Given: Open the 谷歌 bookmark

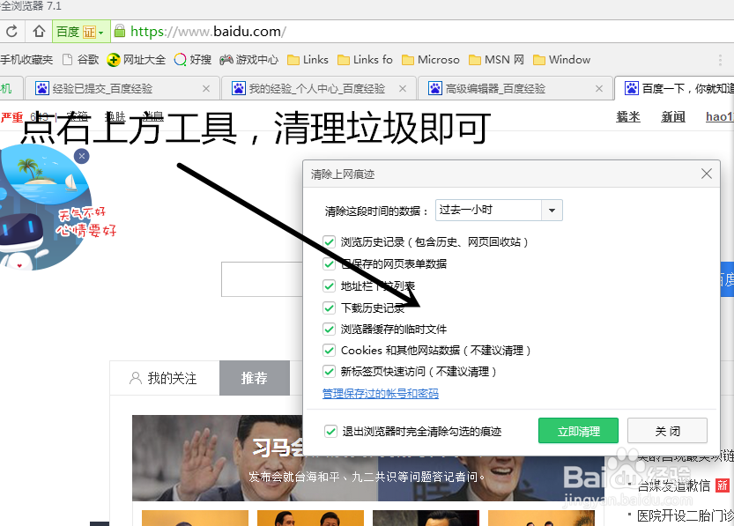Looking at the screenshot, I should tap(86, 59).
